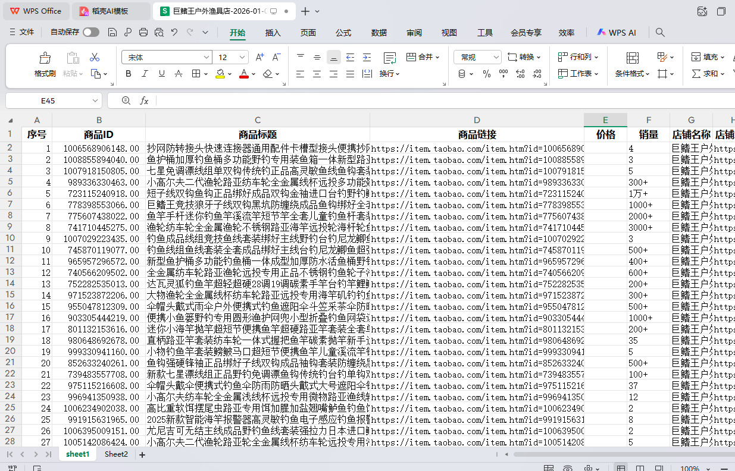Apply the yellow fill color swatch

coord(220,74)
